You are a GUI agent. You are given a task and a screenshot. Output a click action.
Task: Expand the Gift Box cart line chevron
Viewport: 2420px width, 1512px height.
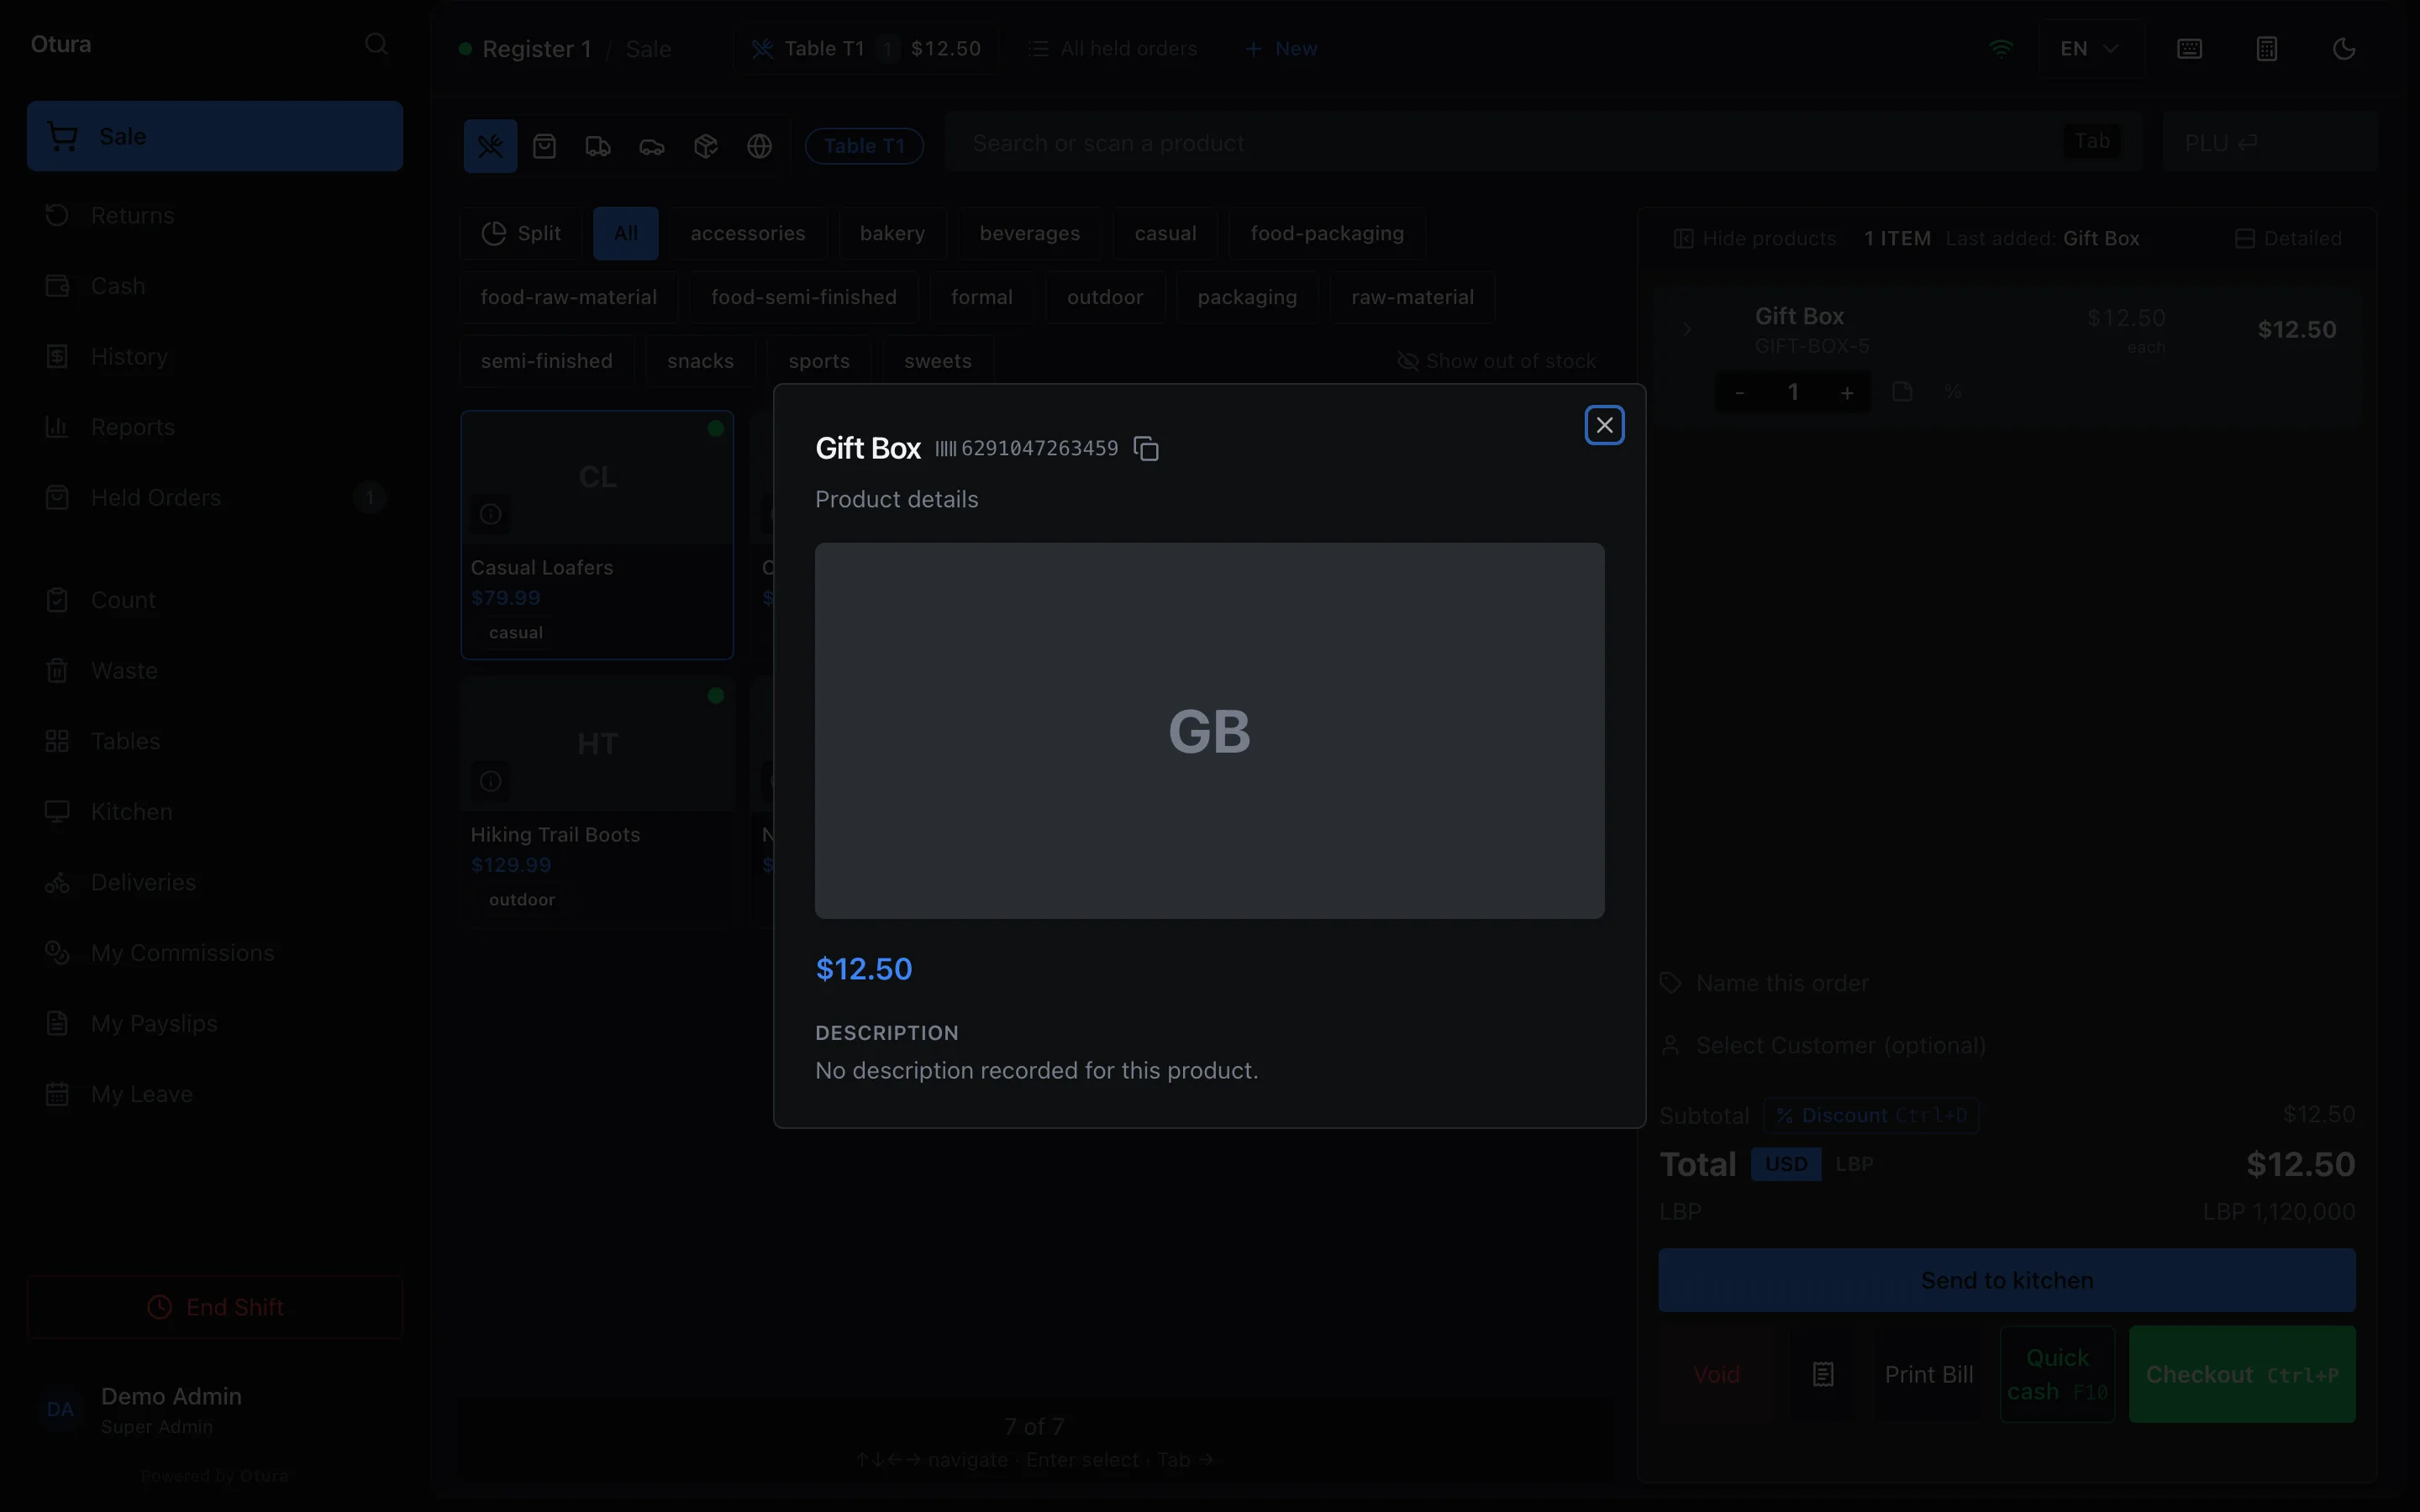tap(1687, 329)
